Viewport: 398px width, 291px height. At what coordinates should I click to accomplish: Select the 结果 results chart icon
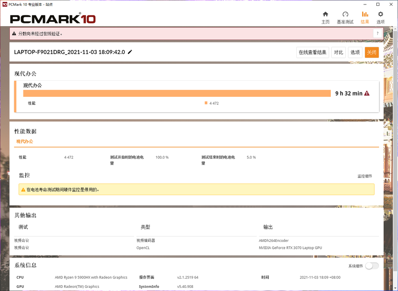(x=365, y=15)
